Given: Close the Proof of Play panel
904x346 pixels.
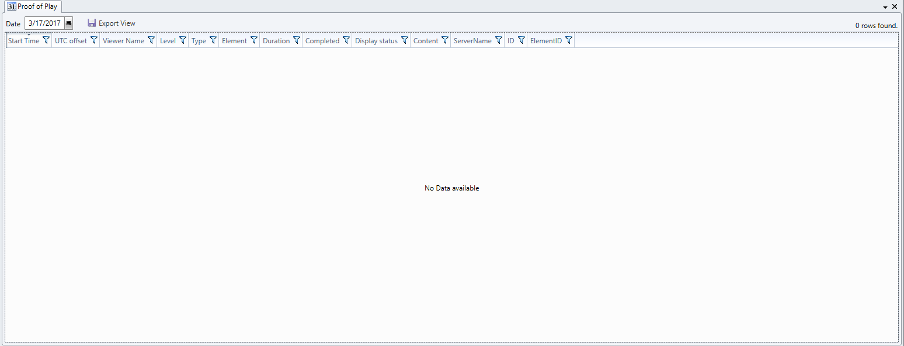Looking at the screenshot, I should [x=895, y=6].
